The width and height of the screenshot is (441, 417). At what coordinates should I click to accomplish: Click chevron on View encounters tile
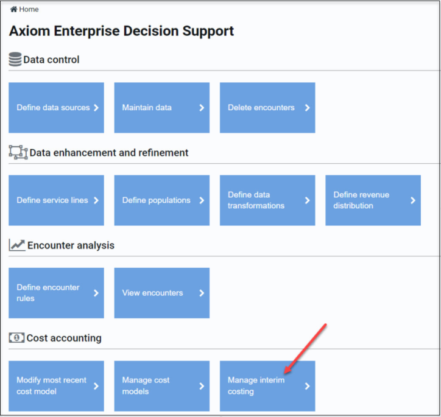point(202,293)
